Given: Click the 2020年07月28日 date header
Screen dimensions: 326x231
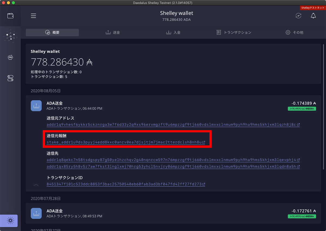Looking at the screenshot, I should (x=46, y=199).
